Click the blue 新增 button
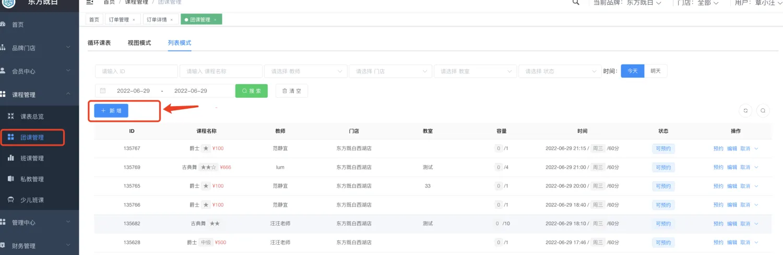The width and height of the screenshot is (783, 255). (x=111, y=111)
